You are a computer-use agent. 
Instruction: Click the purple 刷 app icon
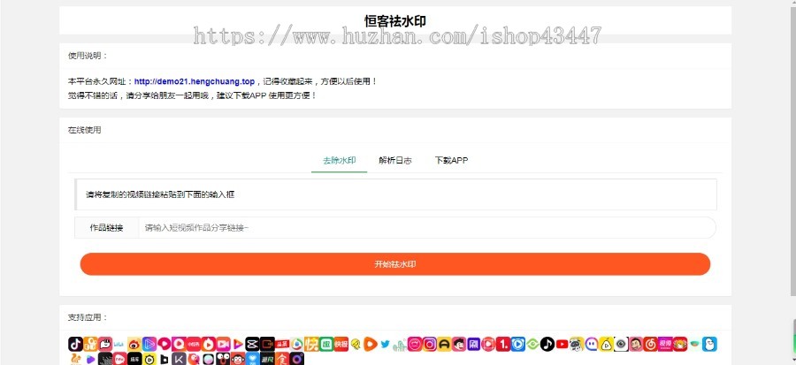coord(474,344)
